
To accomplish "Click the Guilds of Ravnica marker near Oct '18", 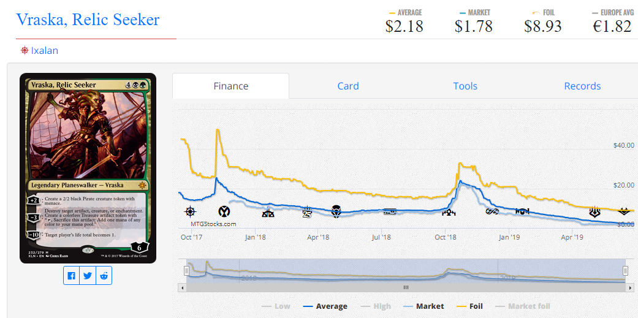I will point(449,212).
